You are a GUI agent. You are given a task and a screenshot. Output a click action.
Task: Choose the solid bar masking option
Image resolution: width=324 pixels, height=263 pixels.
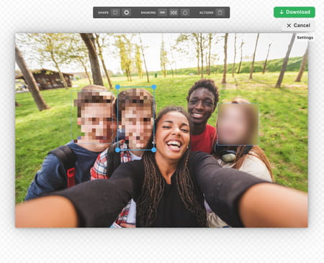(163, 12)
